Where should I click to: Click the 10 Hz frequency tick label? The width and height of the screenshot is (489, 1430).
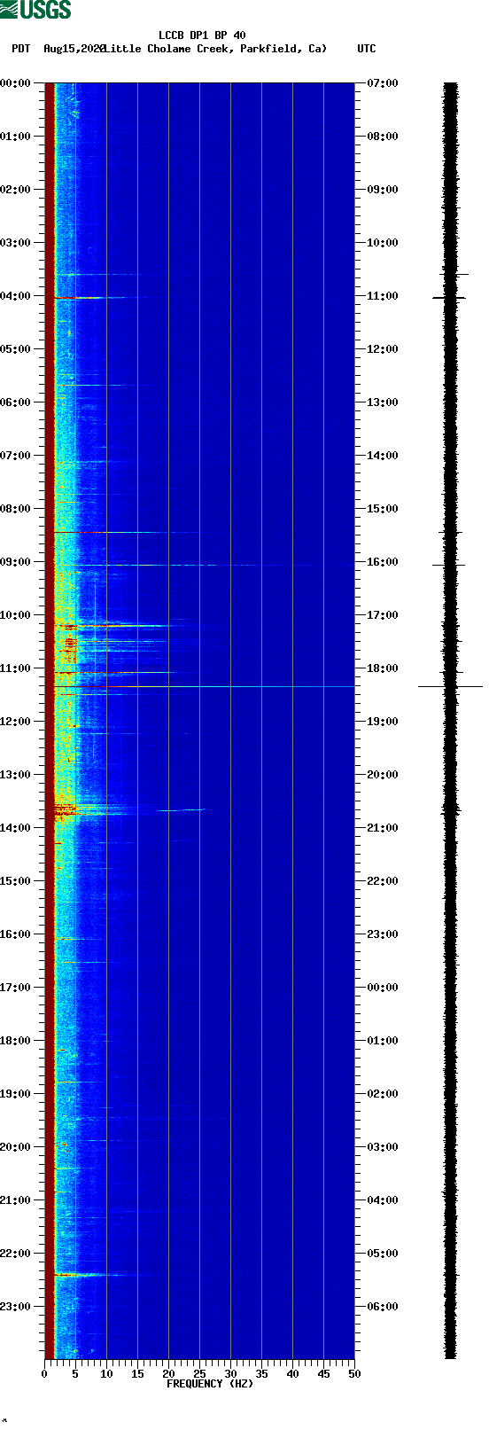coord(106,1374)
